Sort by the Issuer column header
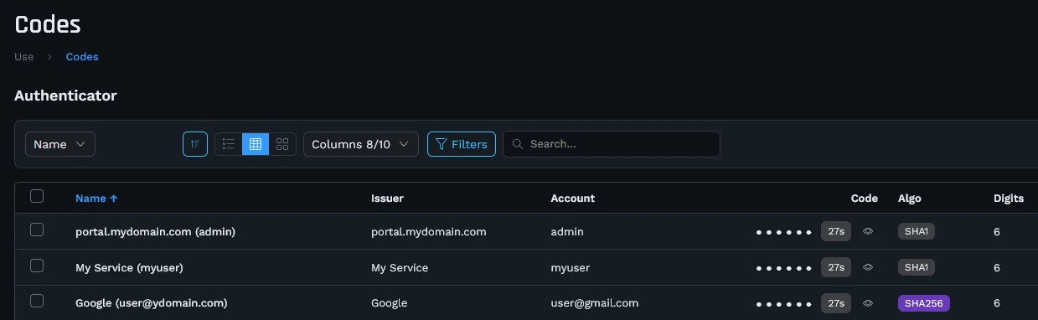This screenshot has width=1038, height=320. point(387,199)
